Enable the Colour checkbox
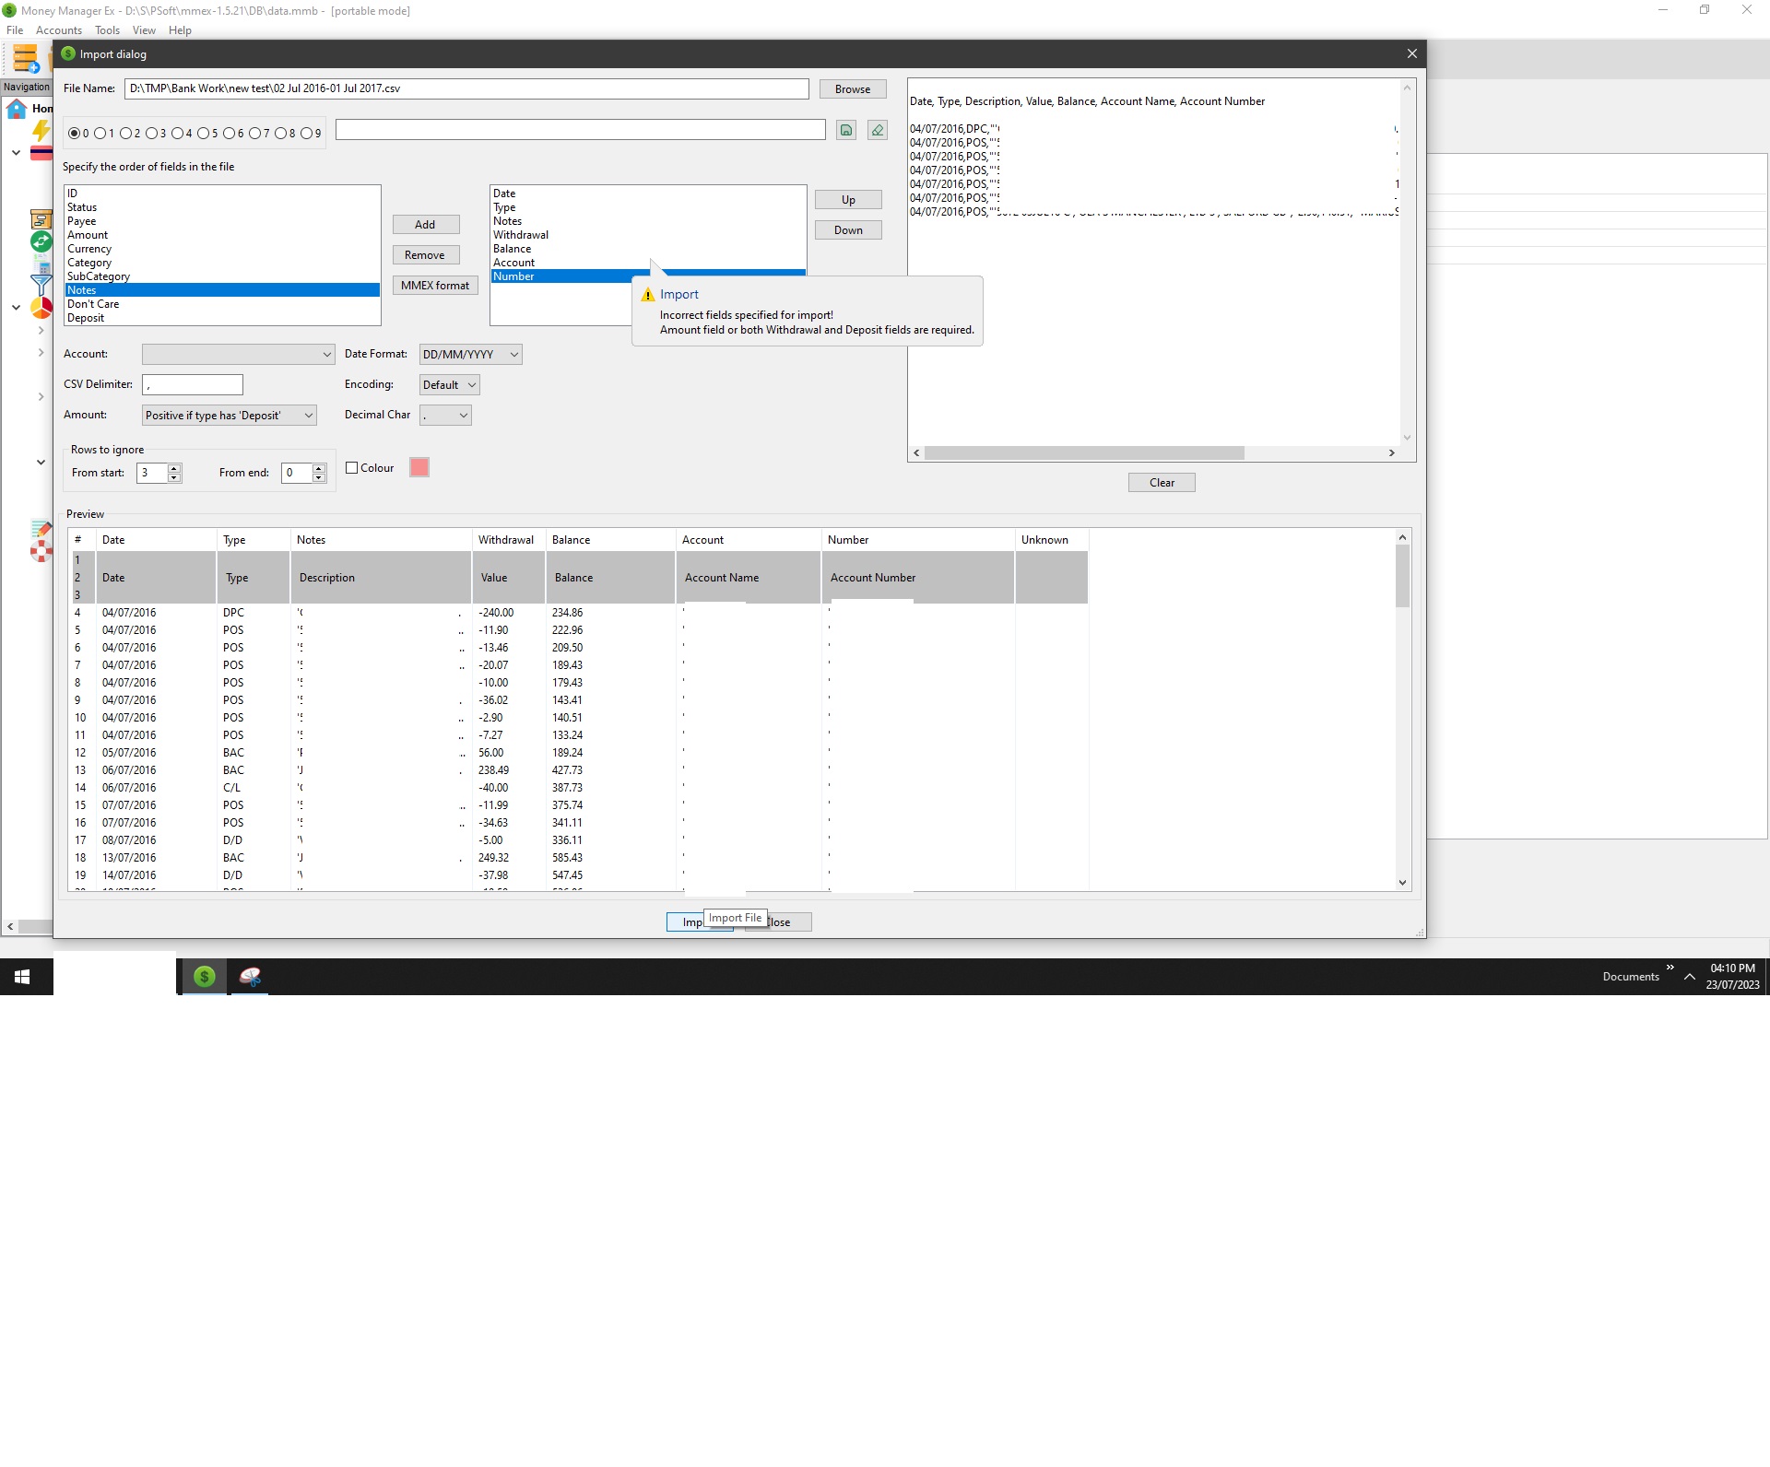Viewport: 1770px width, 1467px height. (352, 467)
